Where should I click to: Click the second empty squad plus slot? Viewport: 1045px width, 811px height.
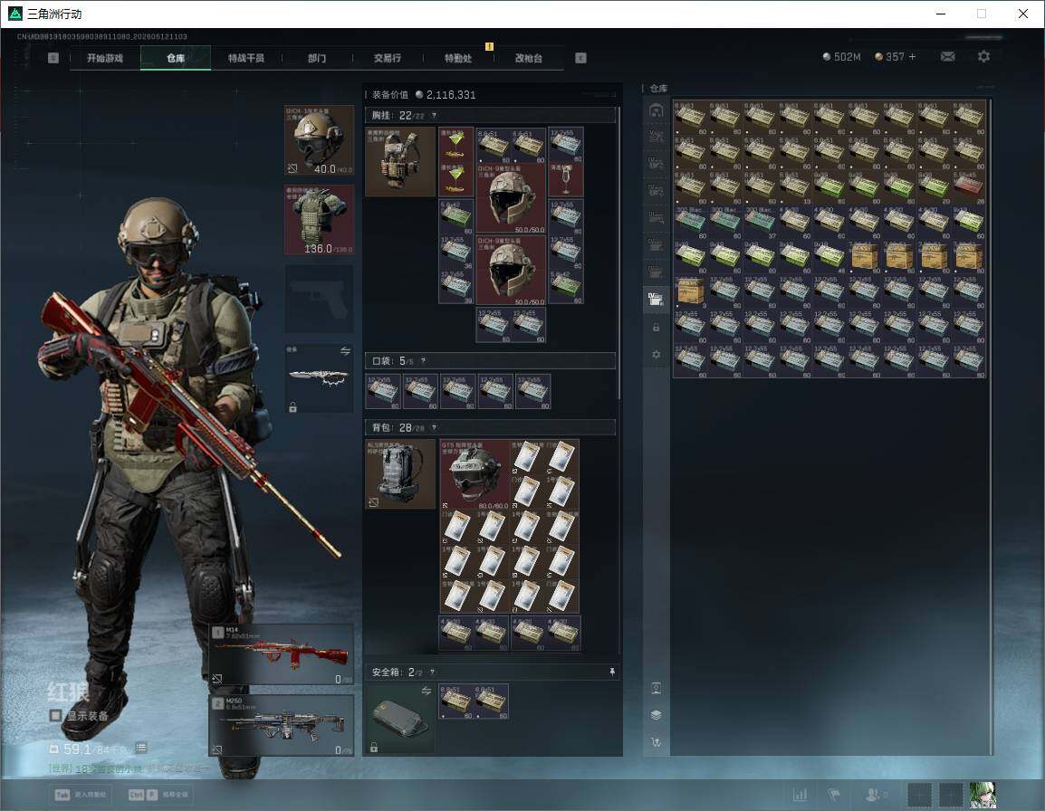click(951, 795)
